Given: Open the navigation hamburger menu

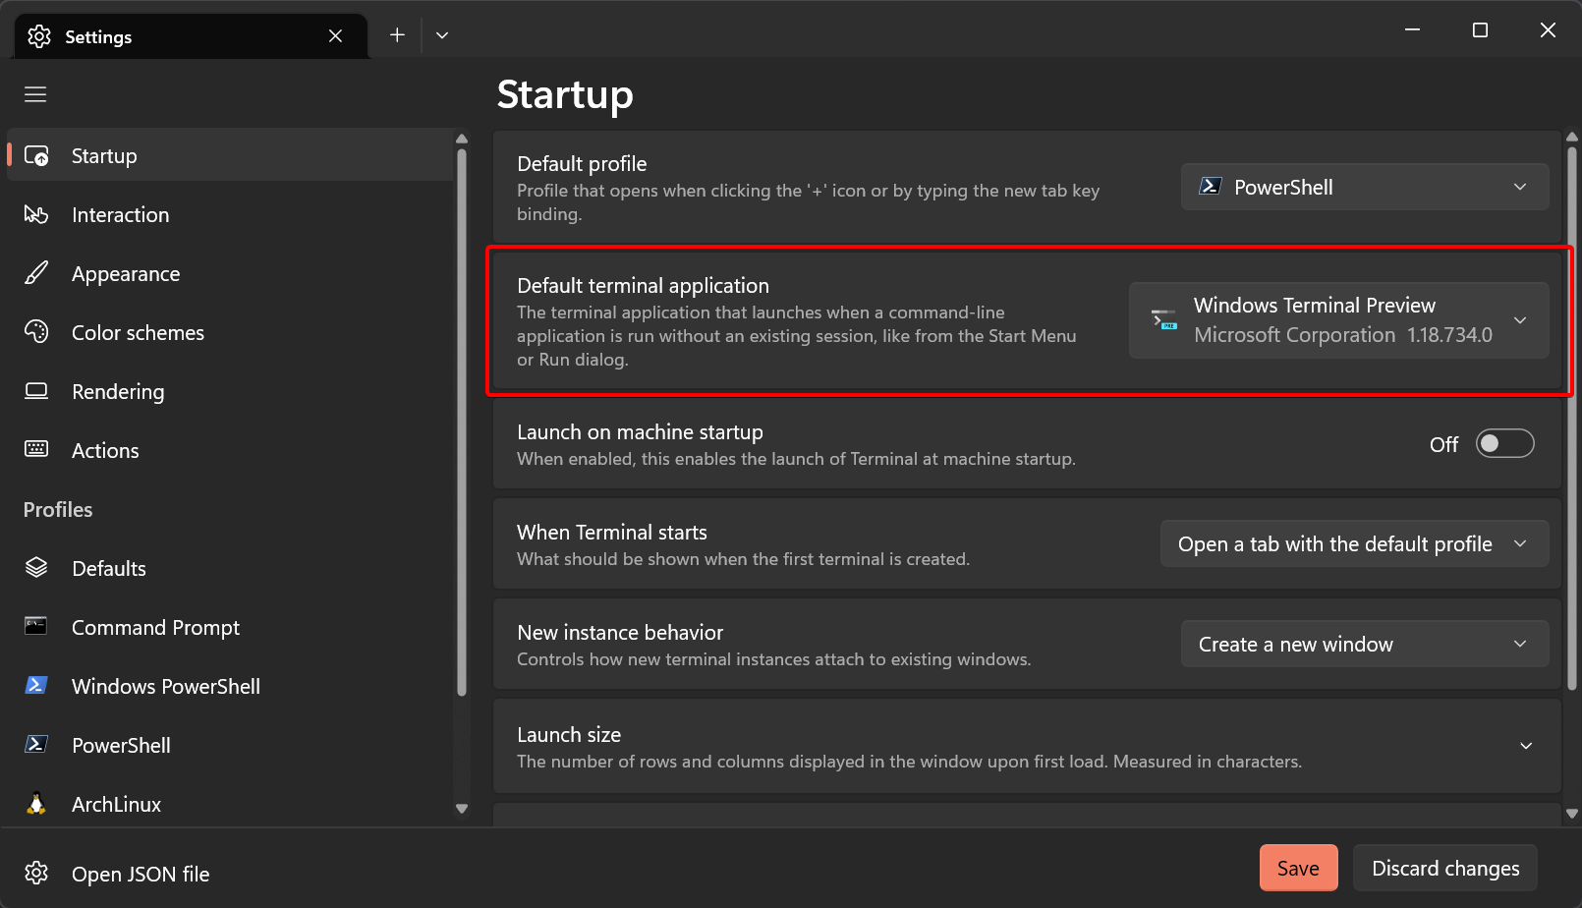Looking at the screenshot, I should point(35,93).
